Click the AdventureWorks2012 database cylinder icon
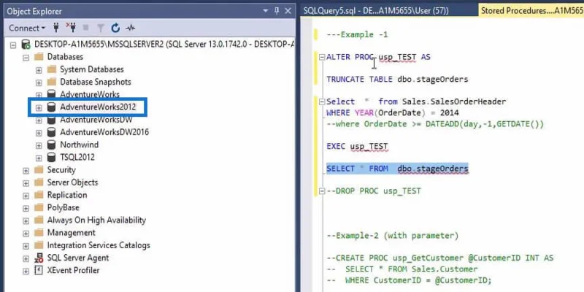The image size is (584, 292). [51, 107]
